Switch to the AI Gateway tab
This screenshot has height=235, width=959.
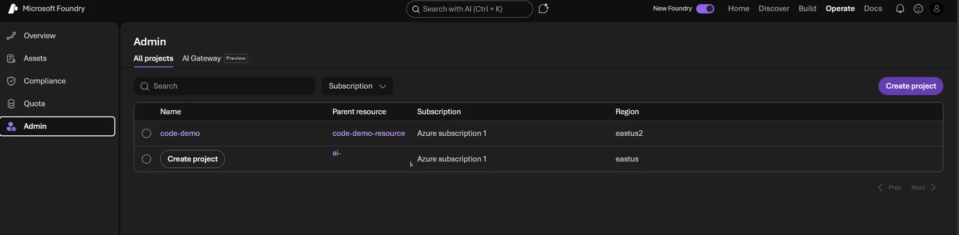tap(201, 59)
